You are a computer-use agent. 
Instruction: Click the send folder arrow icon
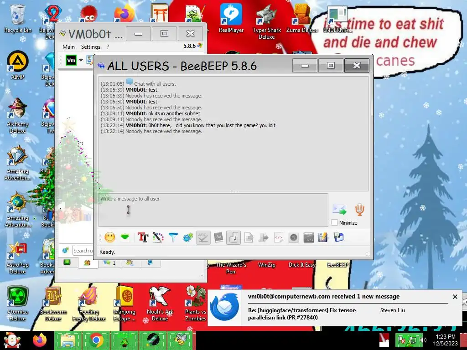click(264, 237)
